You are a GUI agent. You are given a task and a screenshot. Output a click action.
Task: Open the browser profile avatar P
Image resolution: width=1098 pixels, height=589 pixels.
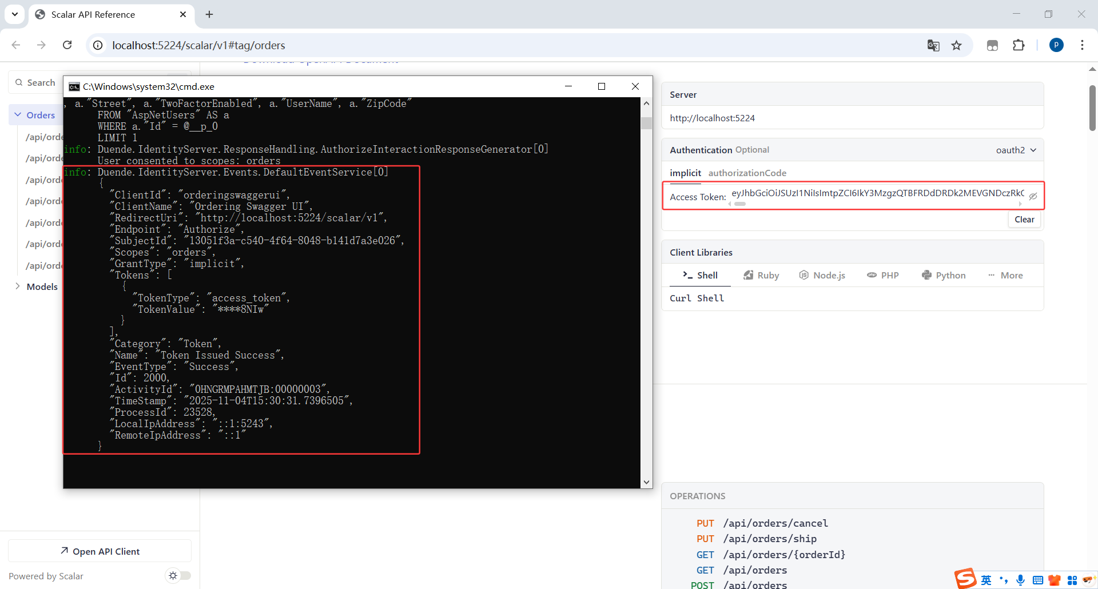(x=1056, y=45)
